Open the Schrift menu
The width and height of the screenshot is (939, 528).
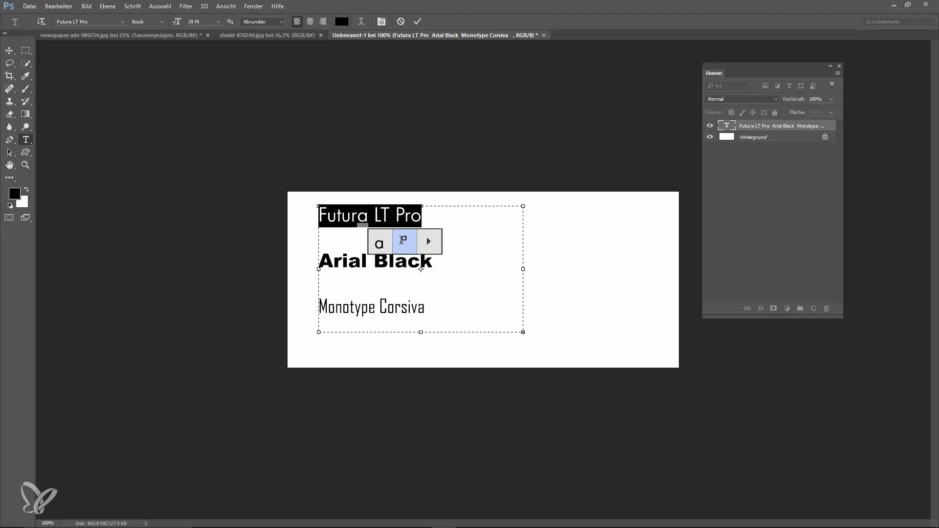coord(133,6)
